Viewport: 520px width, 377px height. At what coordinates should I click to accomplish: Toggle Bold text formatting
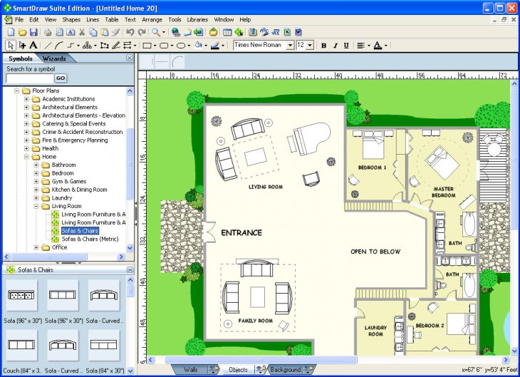click(324, 45)
